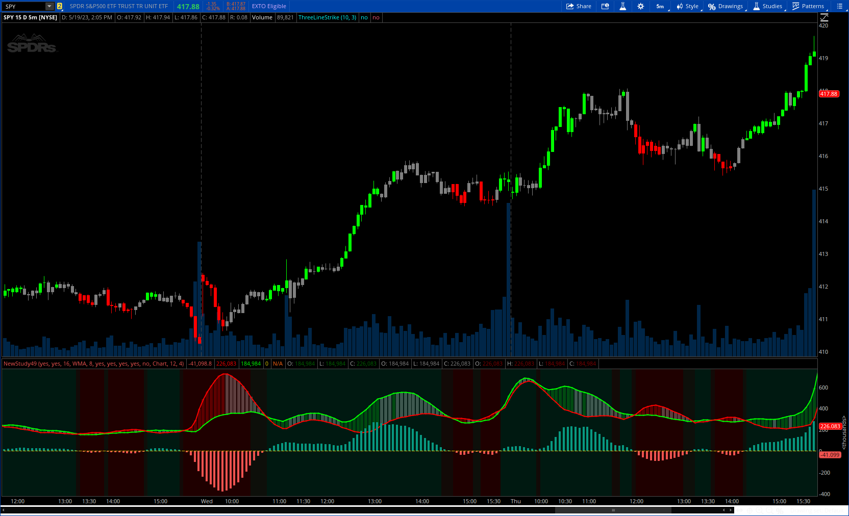Click the scrollbar left arrow at far bottom left
Image resolution: width=849 pixels, height=516 pixels.
click(3, 510)
